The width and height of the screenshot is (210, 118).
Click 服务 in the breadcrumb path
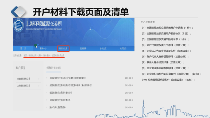(x=40, y=55)
